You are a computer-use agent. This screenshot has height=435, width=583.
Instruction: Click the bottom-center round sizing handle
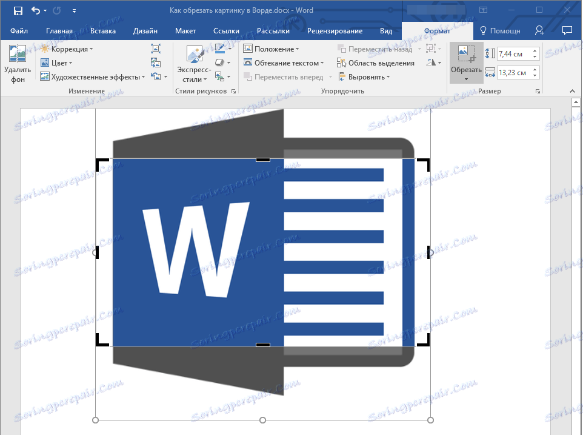pyautogui.click(x=263, y=420)
